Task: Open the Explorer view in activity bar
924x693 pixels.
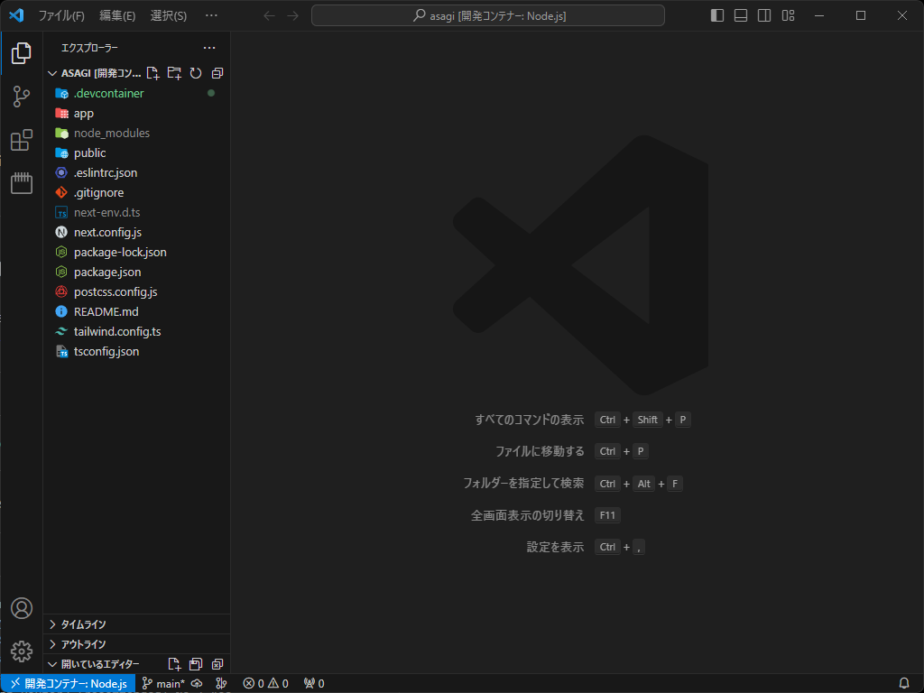Action: click(22, 53)
